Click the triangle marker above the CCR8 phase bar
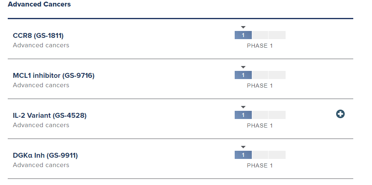 243,27
